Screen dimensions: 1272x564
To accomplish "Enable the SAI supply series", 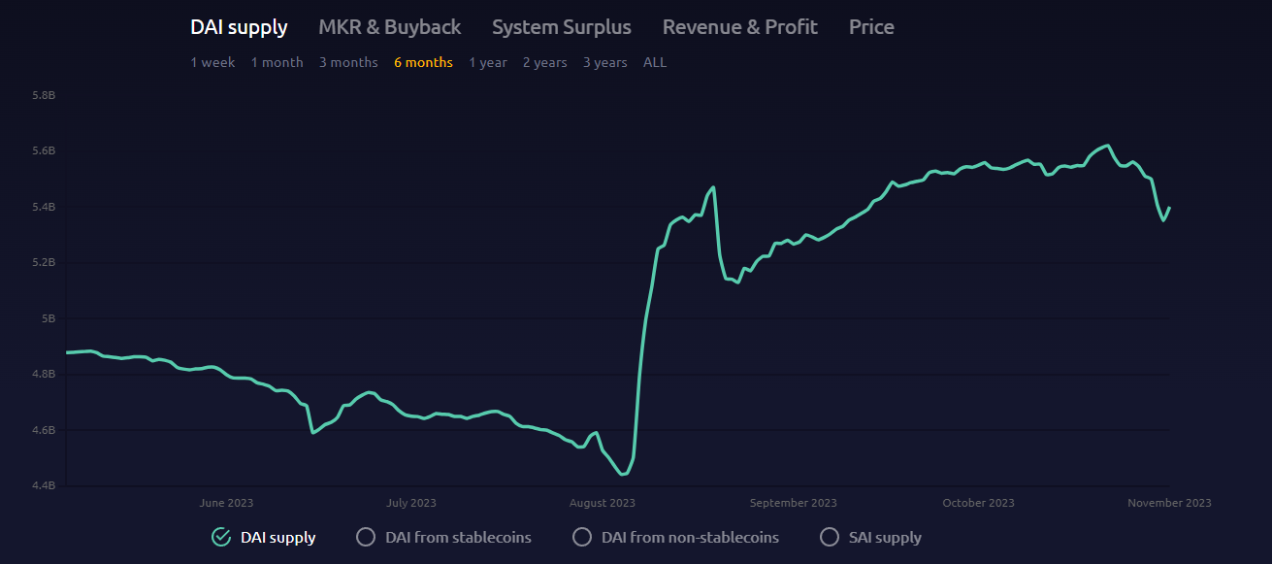I will [830, 537].
